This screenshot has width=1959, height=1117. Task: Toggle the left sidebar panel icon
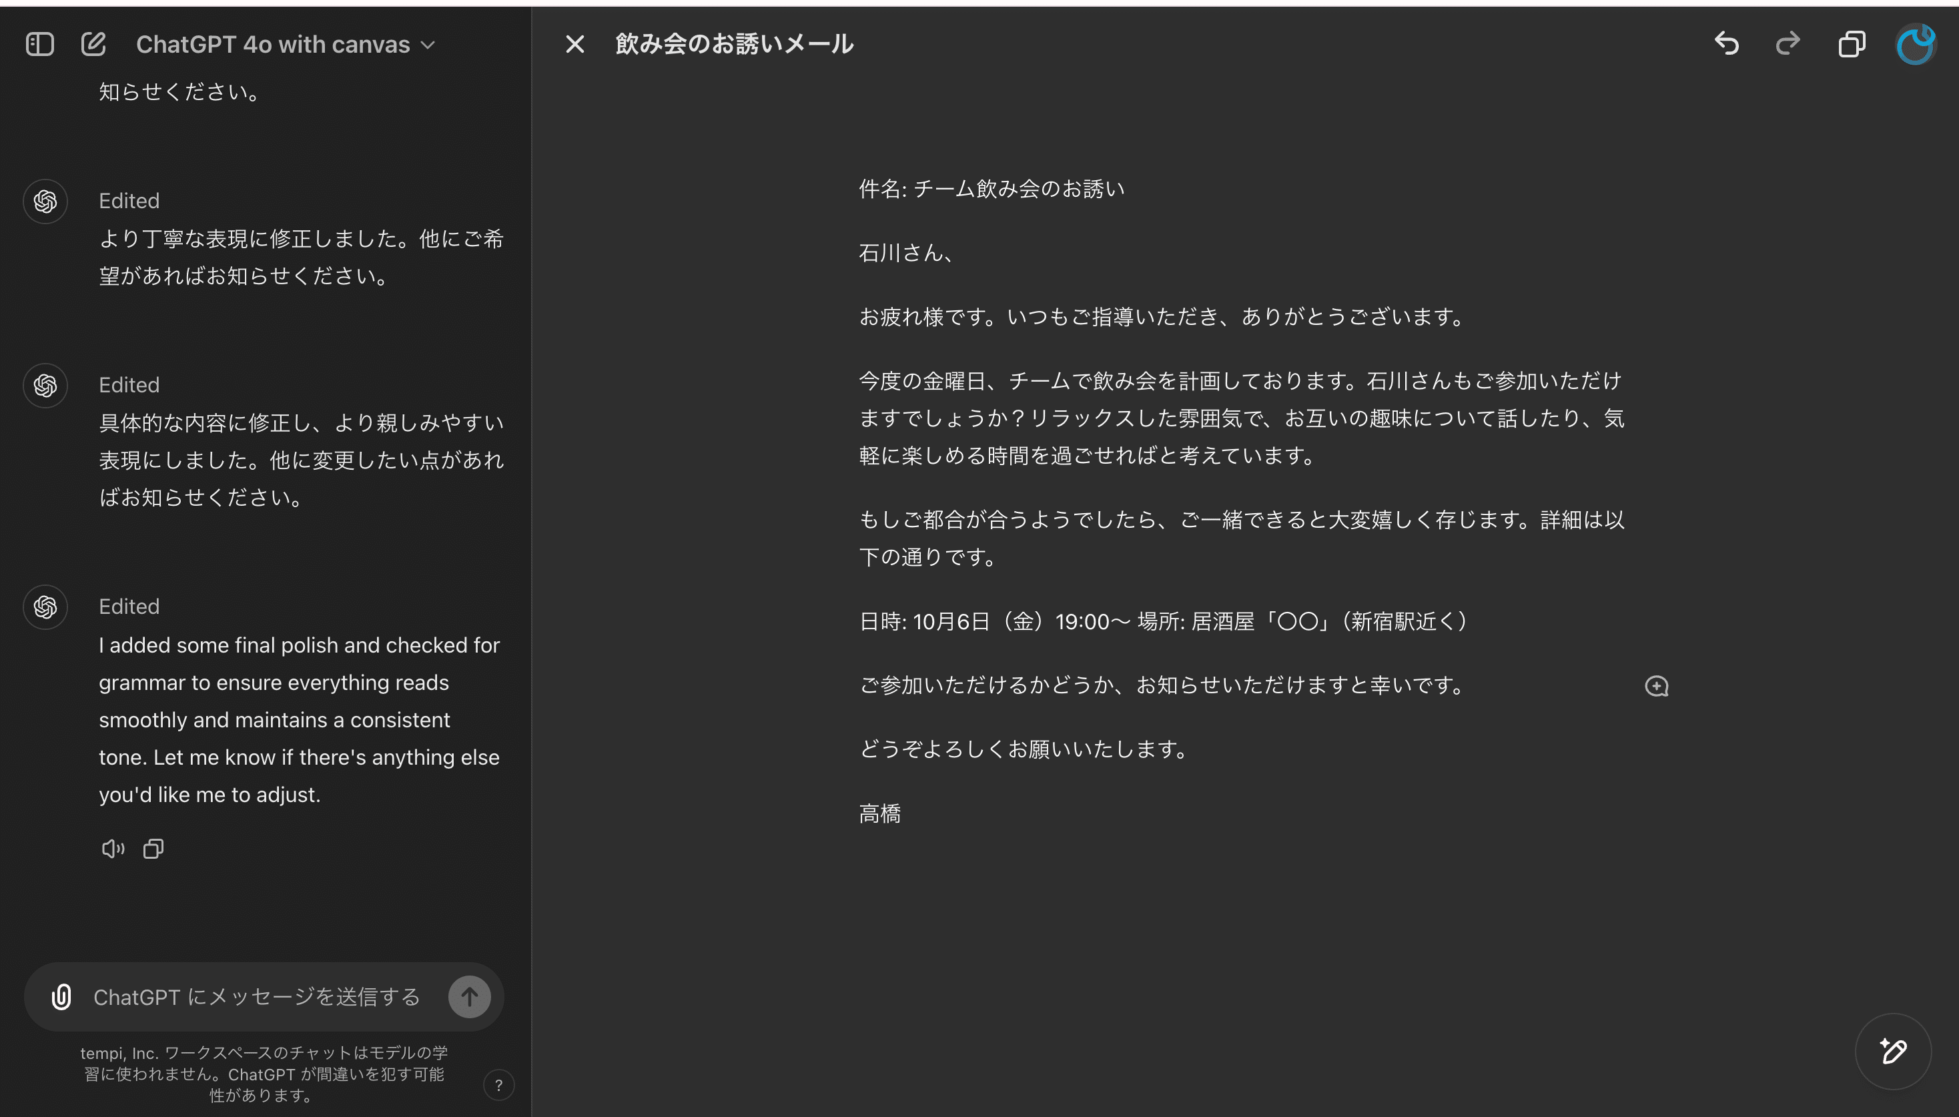coord(40,45)
